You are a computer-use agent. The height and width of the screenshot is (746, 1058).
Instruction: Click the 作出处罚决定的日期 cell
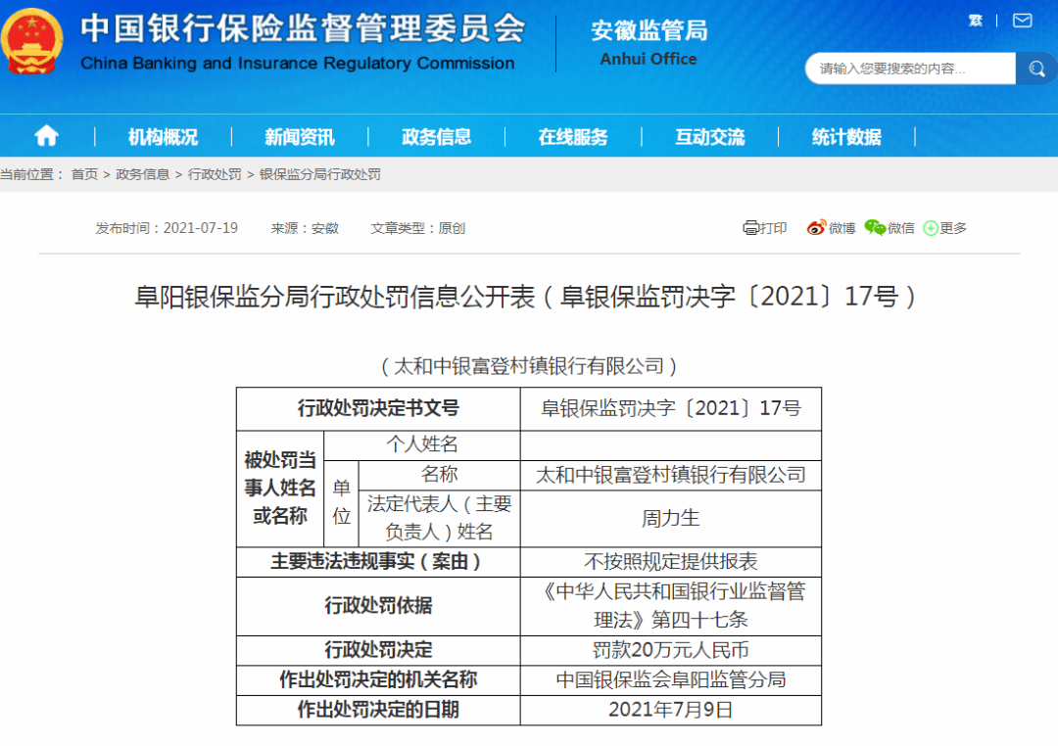coord(378,710)
